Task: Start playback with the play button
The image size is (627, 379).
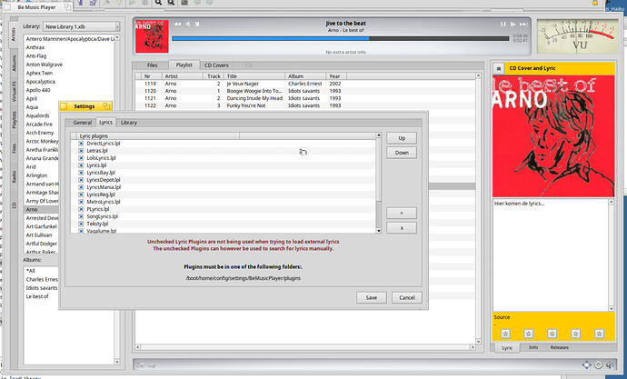Action: (x=513, y=24)
